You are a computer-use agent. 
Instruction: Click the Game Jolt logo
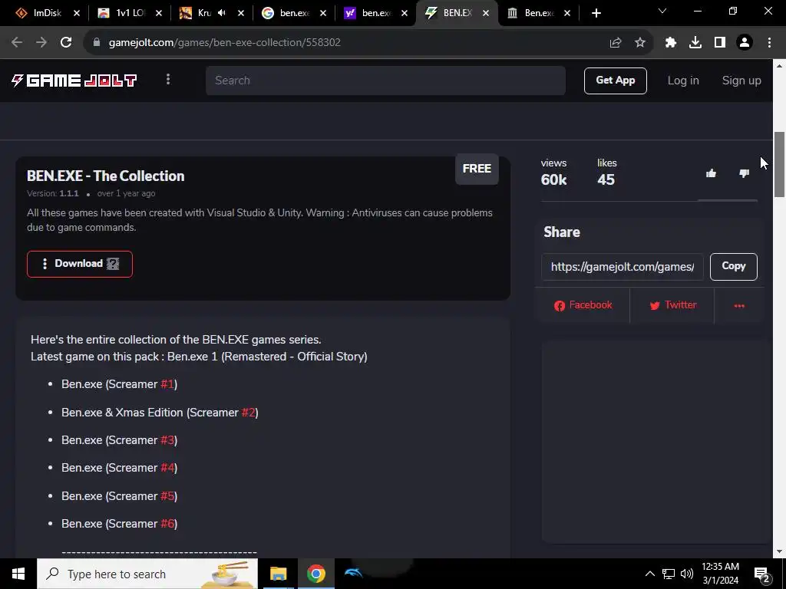74,80
